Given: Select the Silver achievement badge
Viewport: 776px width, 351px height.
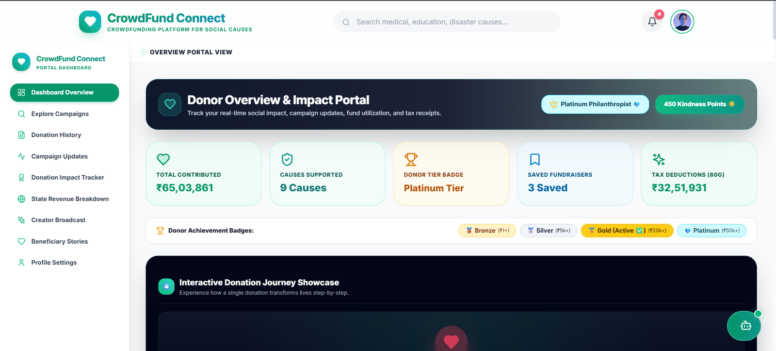Looking at the screenshot, I should (x=549, y=231).
